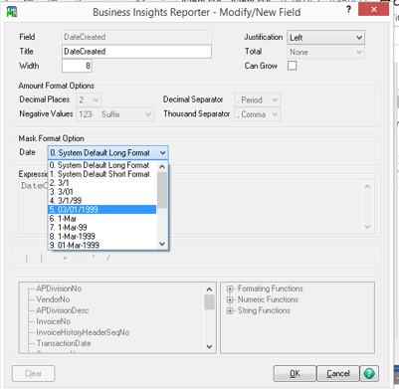Click the application icon in the title bar
399x389 pixels.
click(x=12, y=12)
